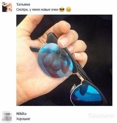Click the black temple arm near the thumb

35,49
